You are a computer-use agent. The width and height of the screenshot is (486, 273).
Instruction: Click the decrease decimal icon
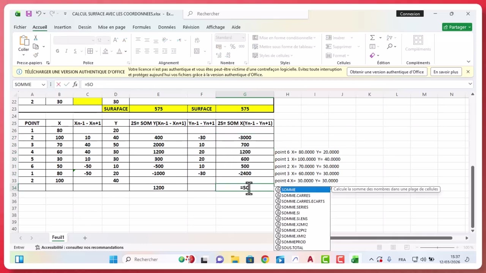click(x=228, y=55)
